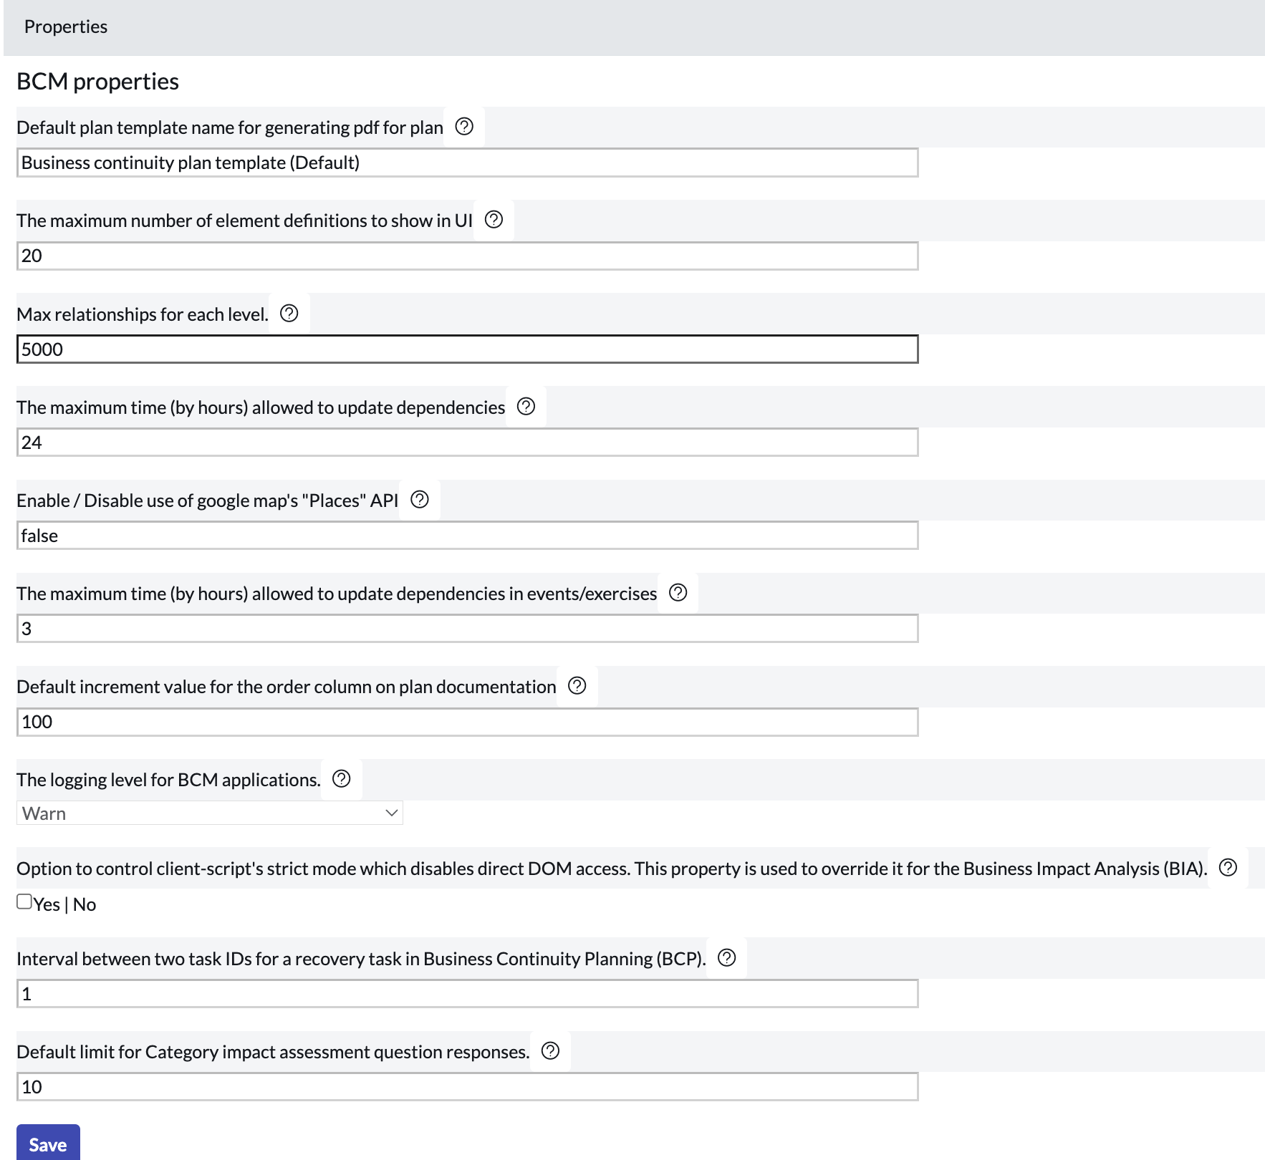This screenshot has width=1265, height=1160.
Task: Click the Max relationships field showing 5000
Action: (467, 349)
